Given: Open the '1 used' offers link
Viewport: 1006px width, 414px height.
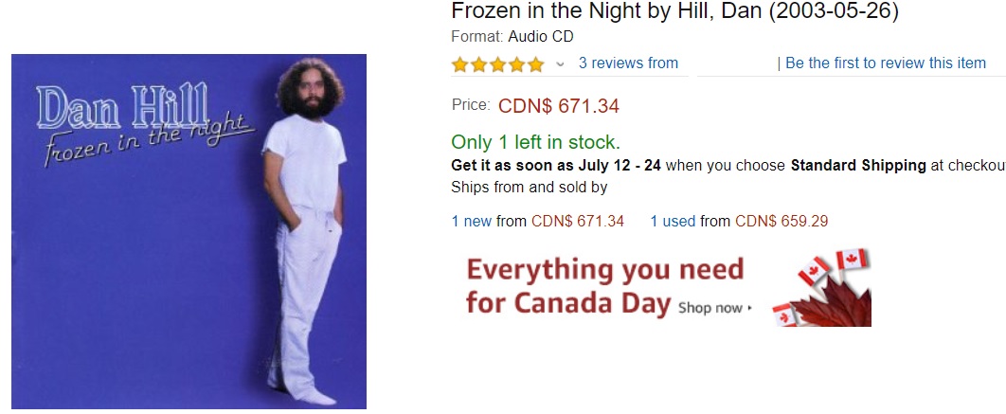Looking at the screenshot, I should (672, 221).
